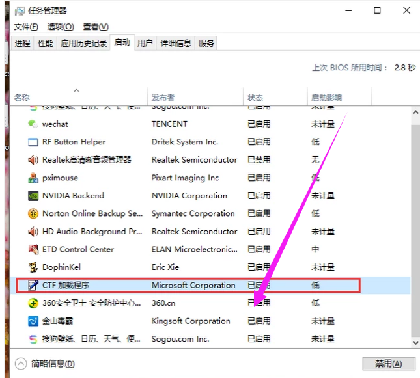Select the ETD Control Center icon
Screen dimensions: 420x378
pos(33,249)
